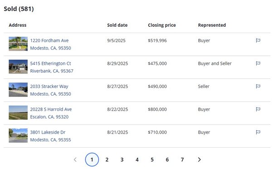The height and width of the screenshot is (169, 272).
Task: Open 2033 Stracker Way address link
Action: (x=49, y=86)
